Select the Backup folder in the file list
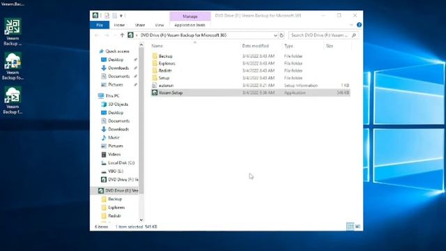Image resolution: width=446 pixels, height=251 pixels. pos(165,56)
